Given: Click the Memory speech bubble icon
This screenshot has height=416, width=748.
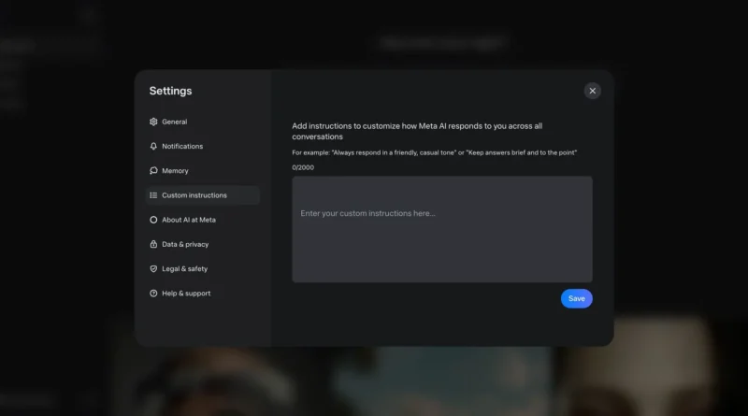Looking at the screenshot, I should click(153, 170).
